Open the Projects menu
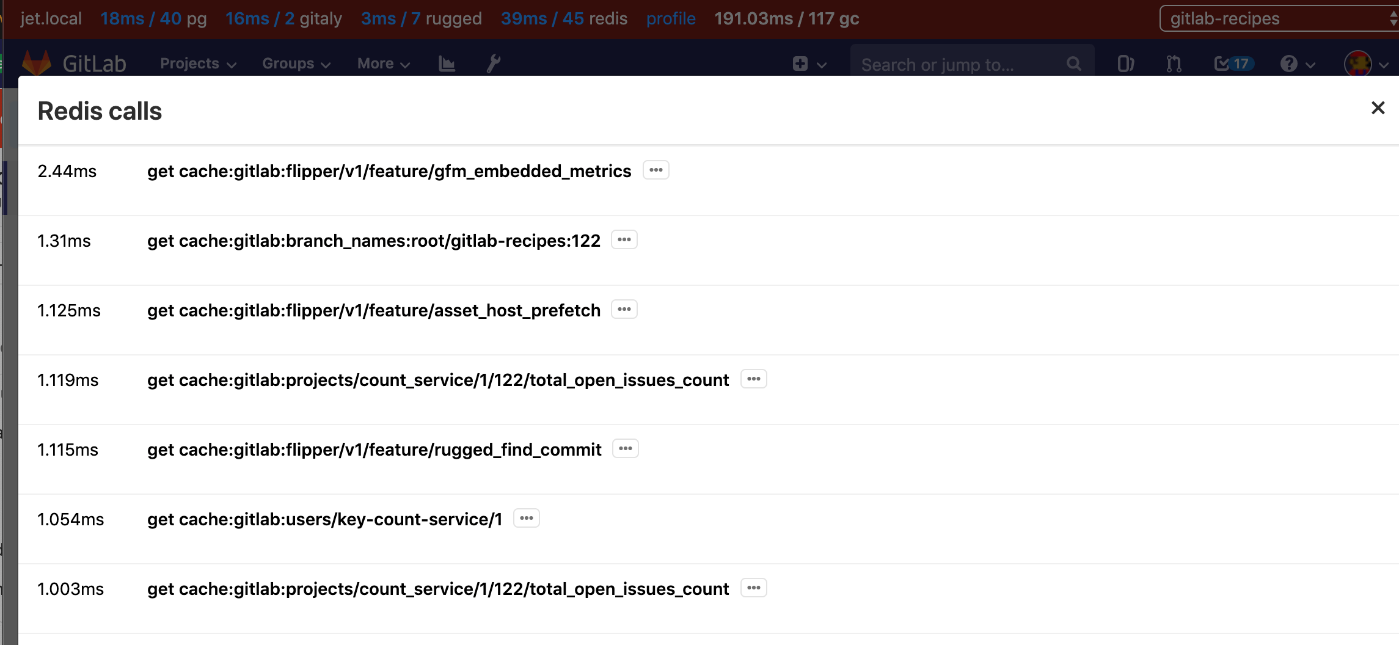Image resolution: width=1399 pixels, height=645 pixels. pos(195,64)
